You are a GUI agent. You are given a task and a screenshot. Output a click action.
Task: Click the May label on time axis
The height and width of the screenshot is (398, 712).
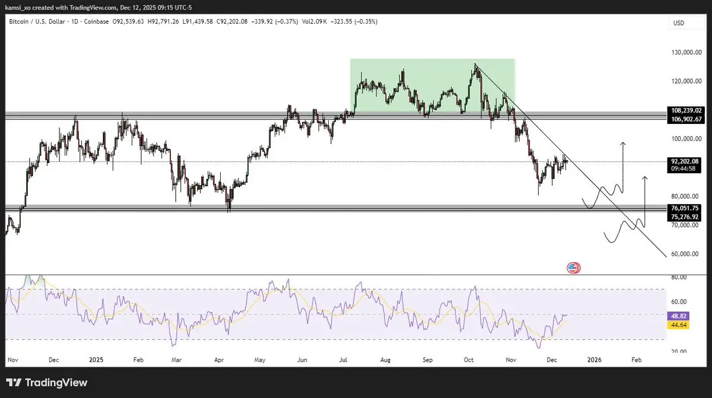point(261,359)
